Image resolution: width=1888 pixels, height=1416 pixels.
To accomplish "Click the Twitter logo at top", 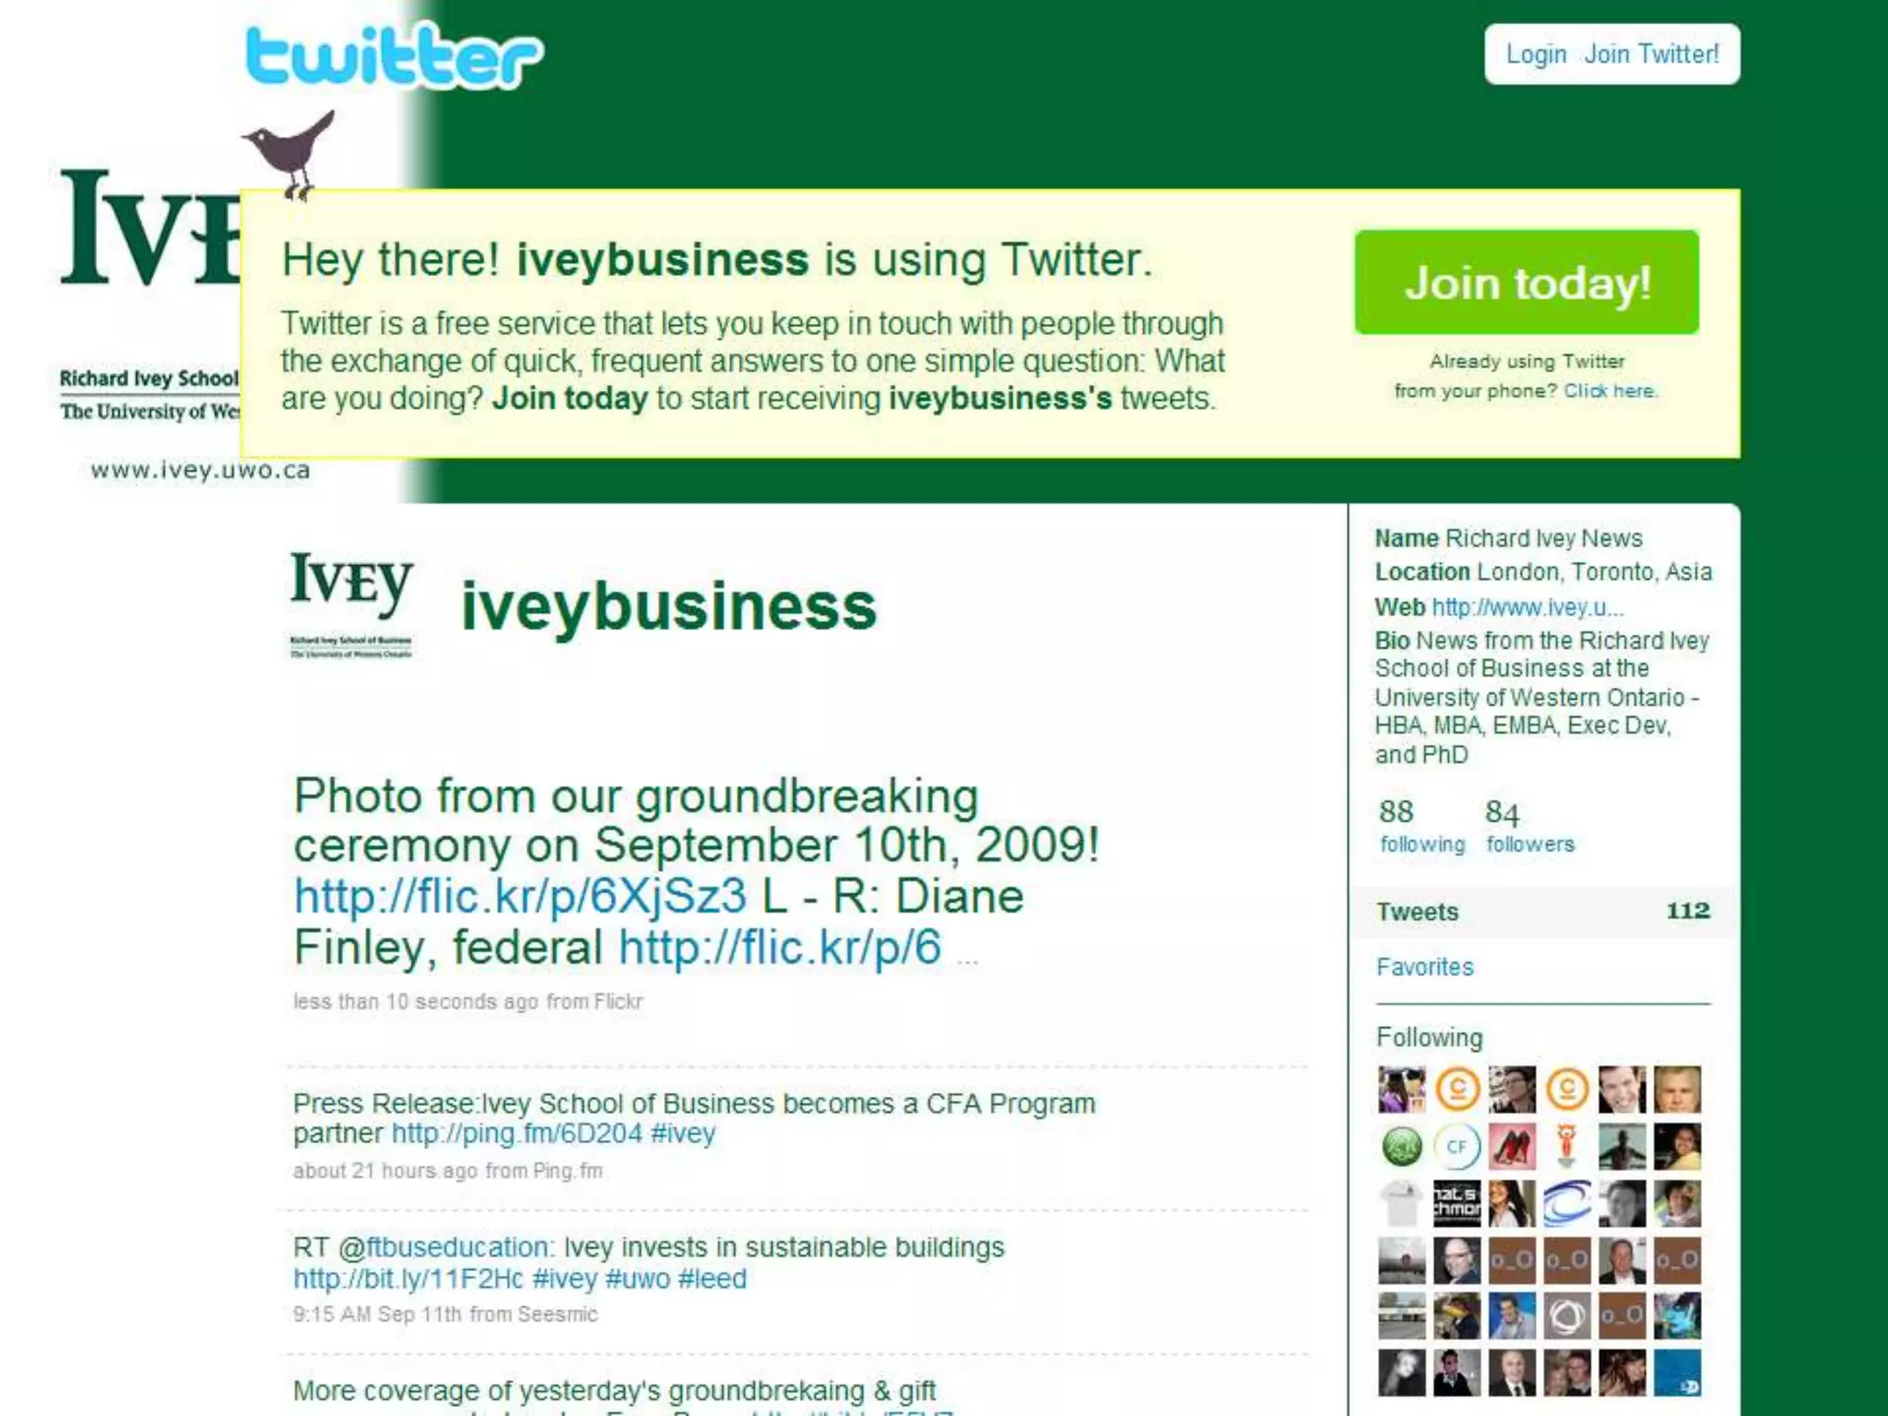I will 395,56.
